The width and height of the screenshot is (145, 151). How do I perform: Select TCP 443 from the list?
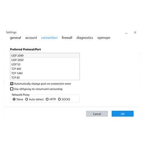pyautogui.click(x=45, y=69)
